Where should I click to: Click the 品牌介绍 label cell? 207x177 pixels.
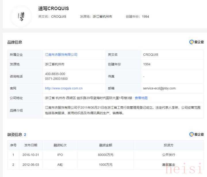click(25, 110)
